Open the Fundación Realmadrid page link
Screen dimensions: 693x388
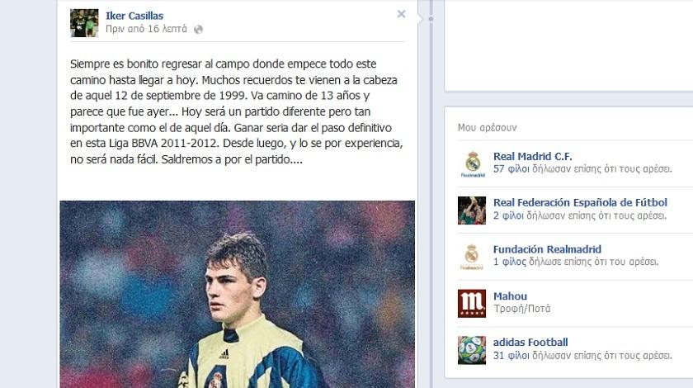[547, 249]
